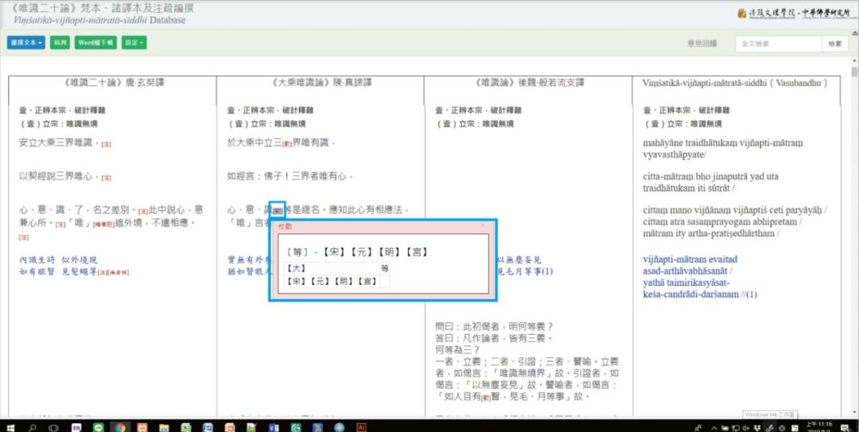Viewport: 859px width, 432px height.
Task: Click the page vertical scrollbar
Action: 853,239
